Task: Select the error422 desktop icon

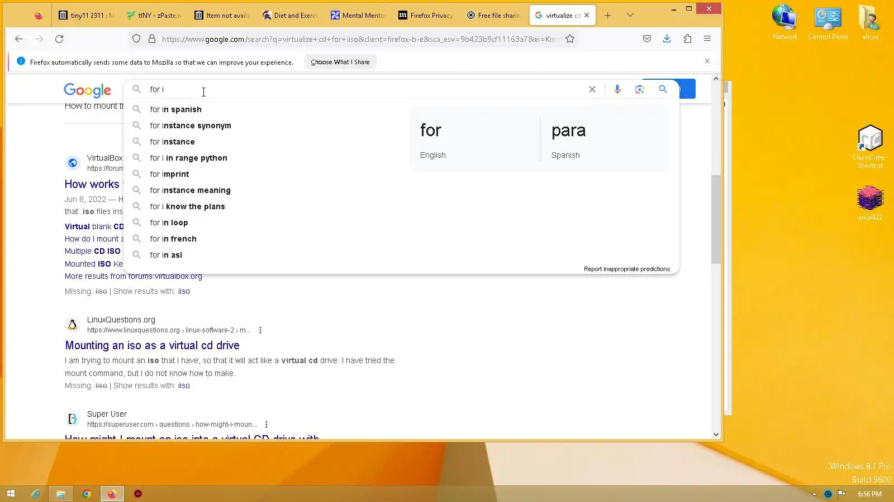Action: [x=870, y=204]
